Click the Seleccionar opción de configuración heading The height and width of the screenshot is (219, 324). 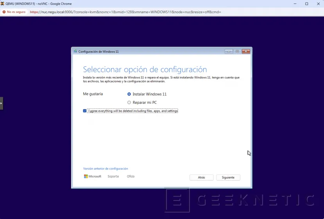(145, 69)
